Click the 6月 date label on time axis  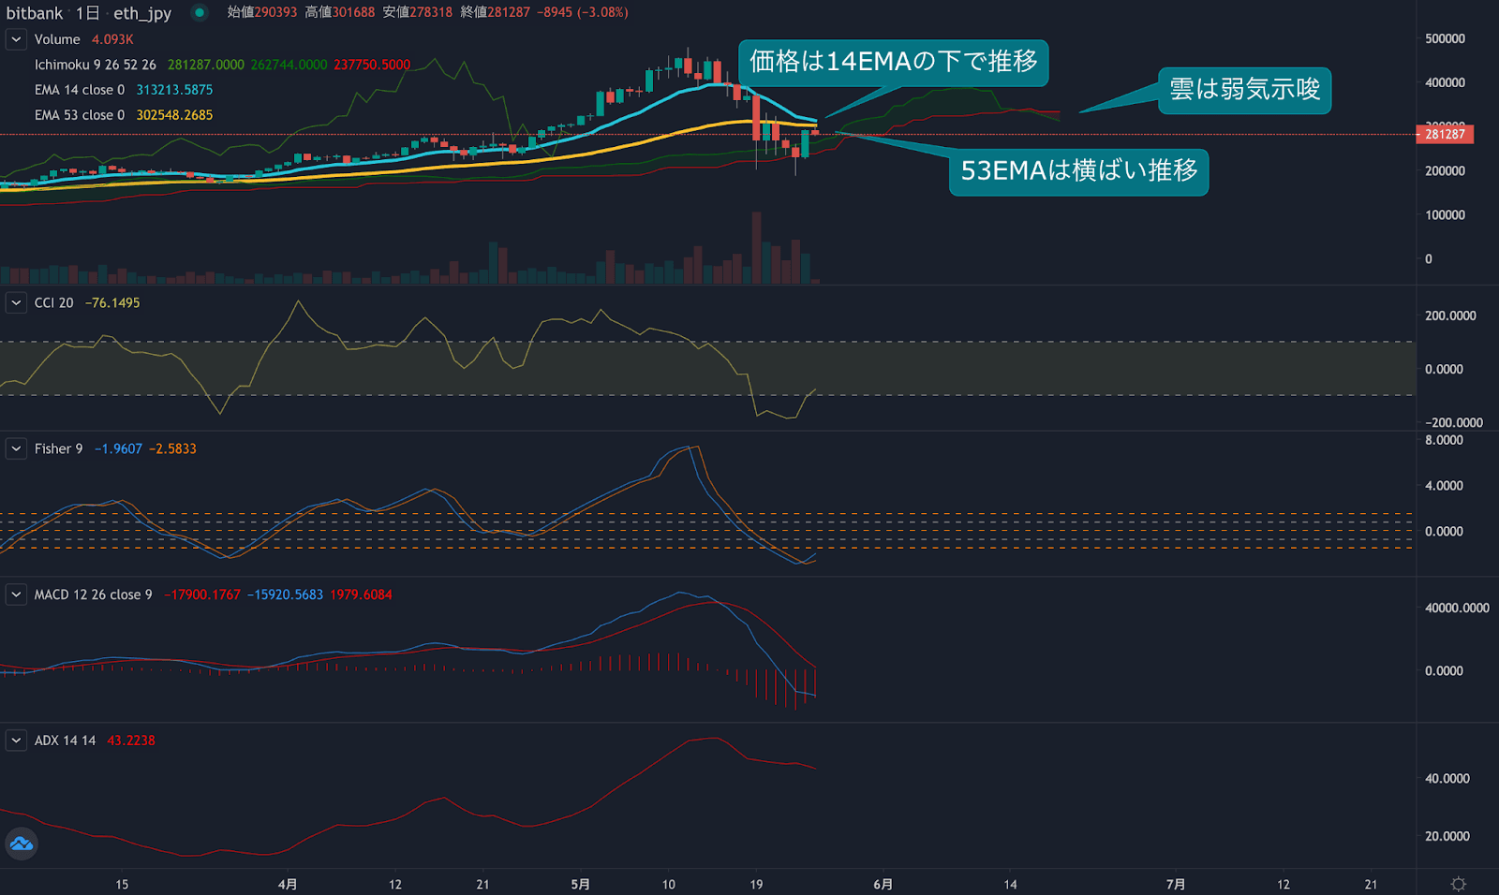(883, 884)
